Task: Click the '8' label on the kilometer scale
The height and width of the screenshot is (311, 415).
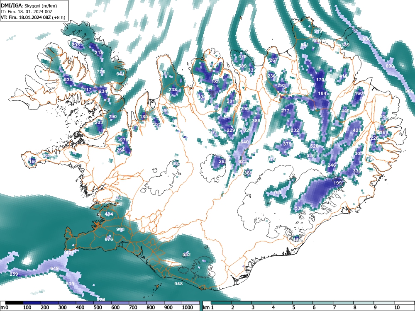Action: (x=355, y=307)
